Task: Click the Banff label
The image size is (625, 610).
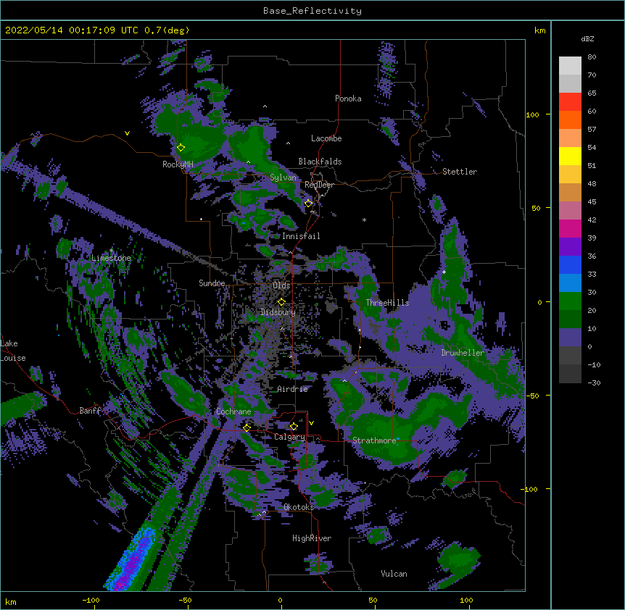Action: (x=90, y=411)
